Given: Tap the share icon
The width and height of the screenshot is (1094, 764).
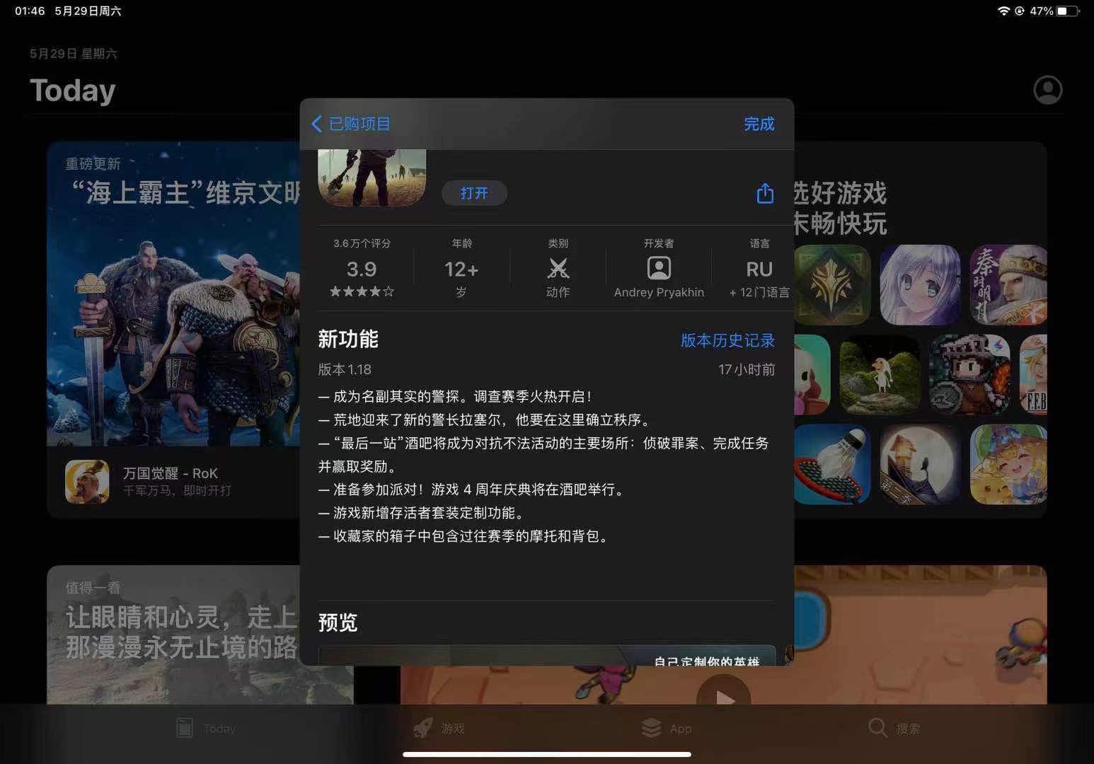Looking at the screenshot, I should (765, 193).
